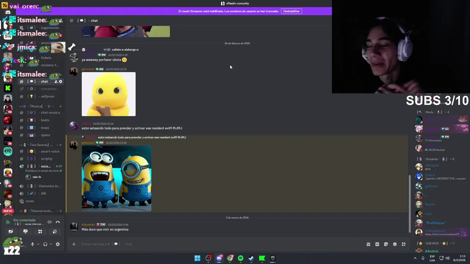This screenshot has height=264, width=470.
Task: Click the chat message list scrollbar
Action: pos(410,203)
